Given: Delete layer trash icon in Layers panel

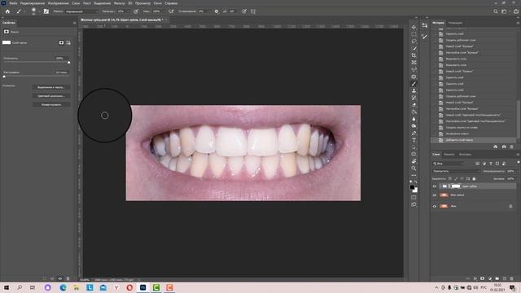Looking at the screenshot, I should [x=512, y=278].
